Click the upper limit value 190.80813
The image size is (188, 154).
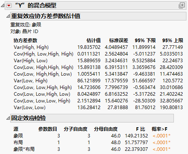click(x=172, y=108)
